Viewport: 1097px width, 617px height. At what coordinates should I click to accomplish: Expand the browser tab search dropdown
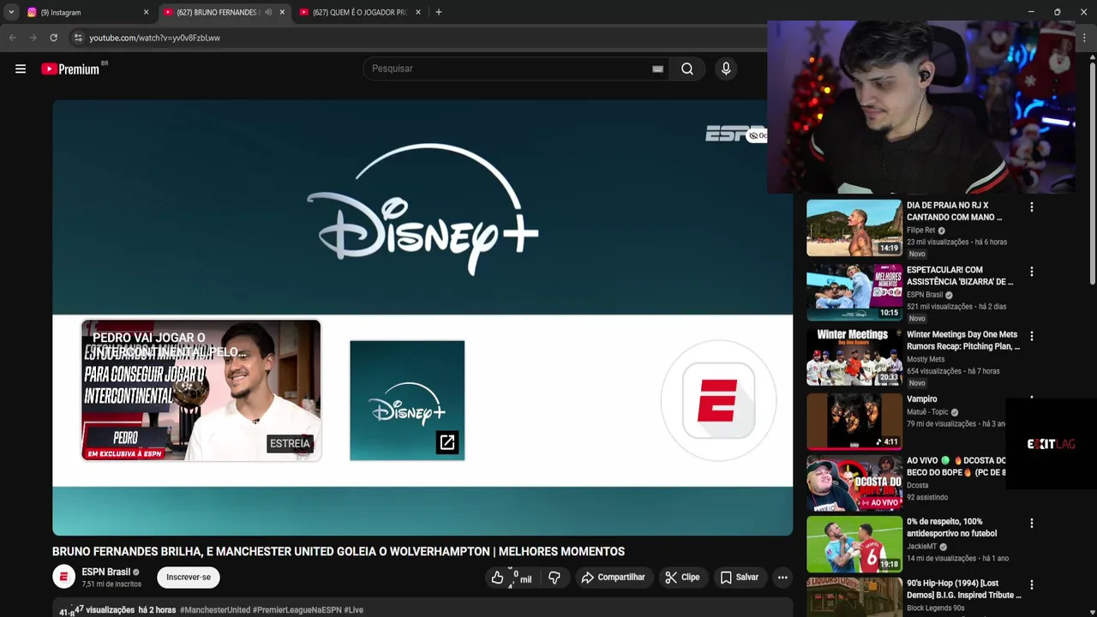coord(11,12)
